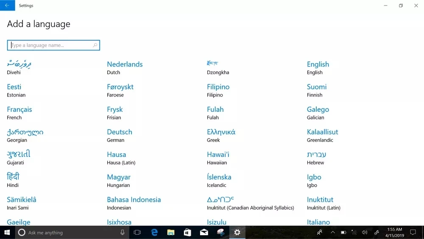Show hidden icons in system tray
424x239 pixels.
[x=333, y=233]
